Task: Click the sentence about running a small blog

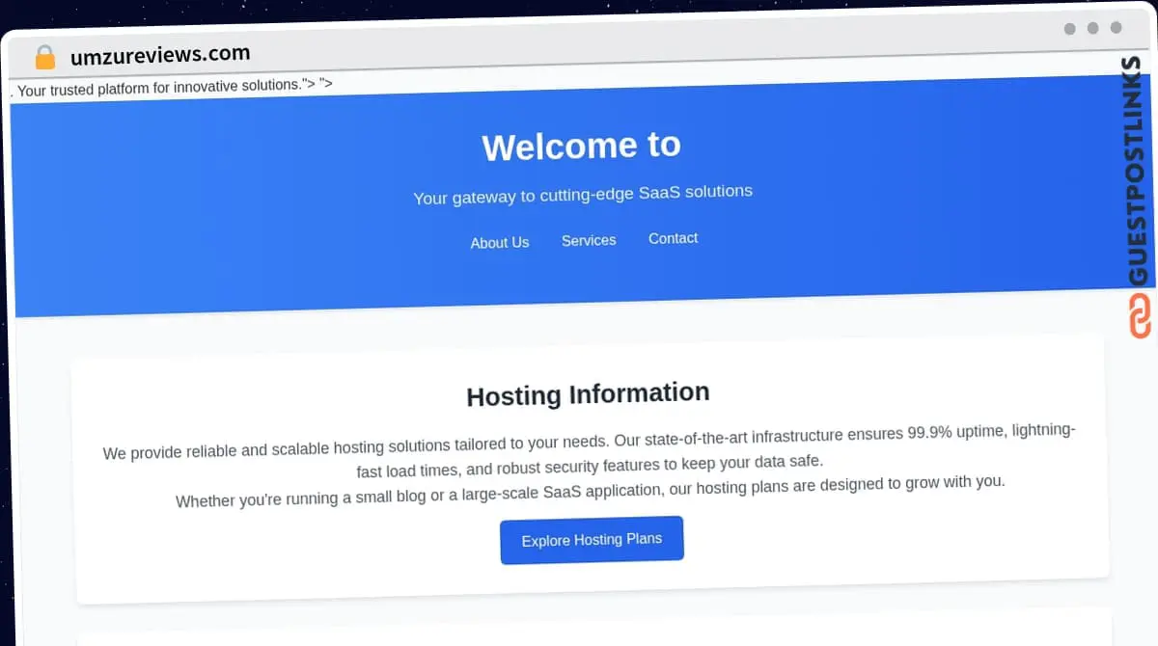Action: [591, 492]
